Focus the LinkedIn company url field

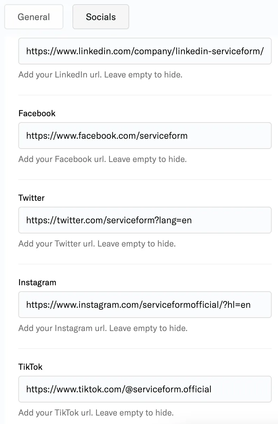(145, 51)
